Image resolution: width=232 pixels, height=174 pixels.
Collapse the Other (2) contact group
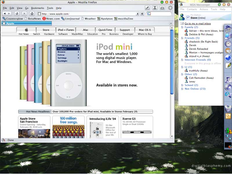click(x=182, y=74)
